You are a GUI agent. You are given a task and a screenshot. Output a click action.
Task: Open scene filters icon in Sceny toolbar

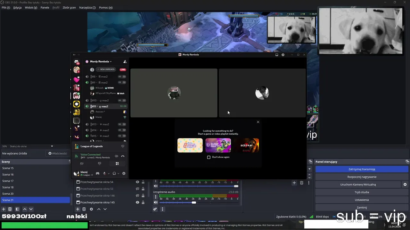17,209
